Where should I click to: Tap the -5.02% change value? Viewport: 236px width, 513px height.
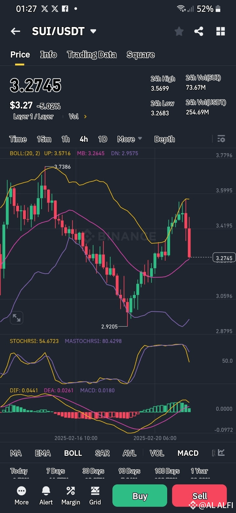(x=49, y=106)
